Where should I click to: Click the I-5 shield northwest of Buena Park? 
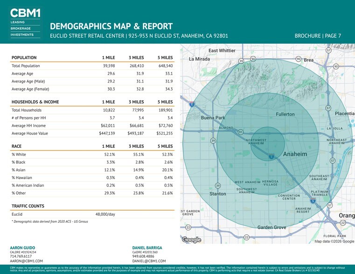coord(192,104)
